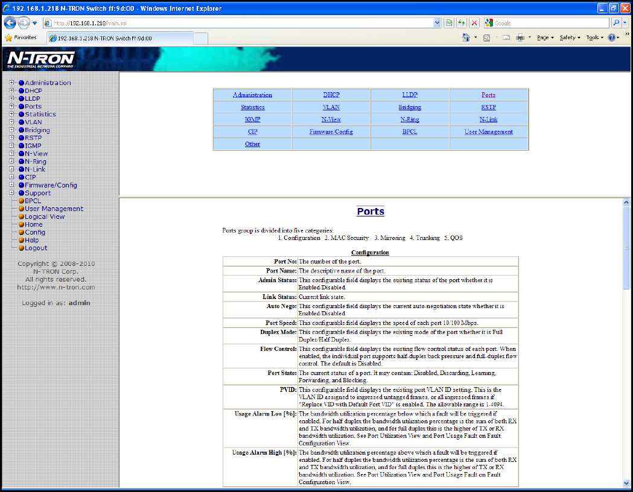This screenshot has width=633, height=492.
Task: Expand the VLAN tree node
Action: 11,122
